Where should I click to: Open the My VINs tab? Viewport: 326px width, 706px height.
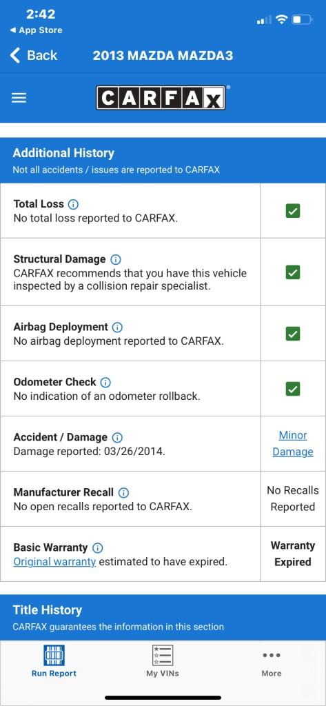pos(163,661)
